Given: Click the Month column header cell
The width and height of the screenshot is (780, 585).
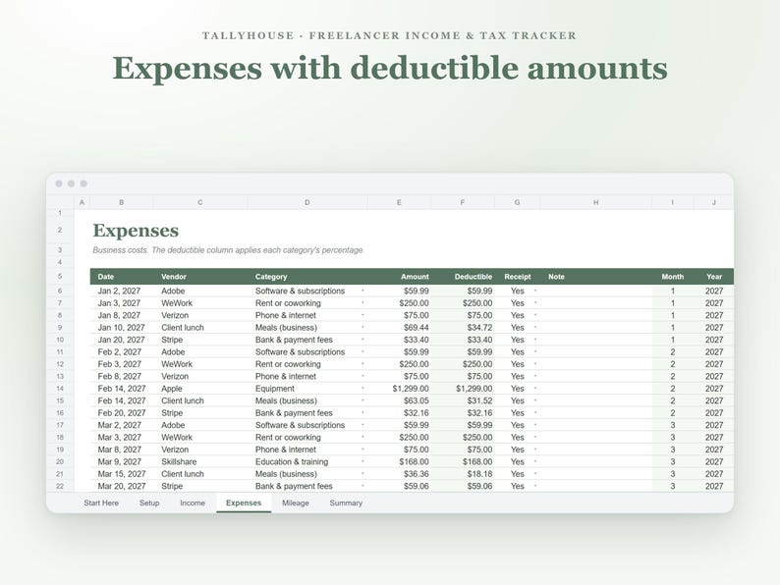Looking at the screenshot, I should (x=673, y=277).
